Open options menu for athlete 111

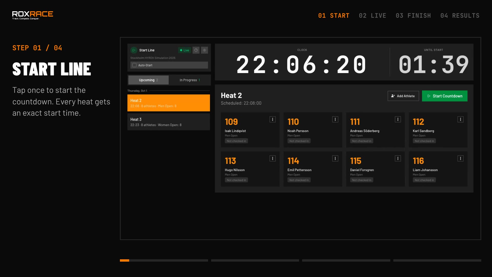[x=398, y=120]
